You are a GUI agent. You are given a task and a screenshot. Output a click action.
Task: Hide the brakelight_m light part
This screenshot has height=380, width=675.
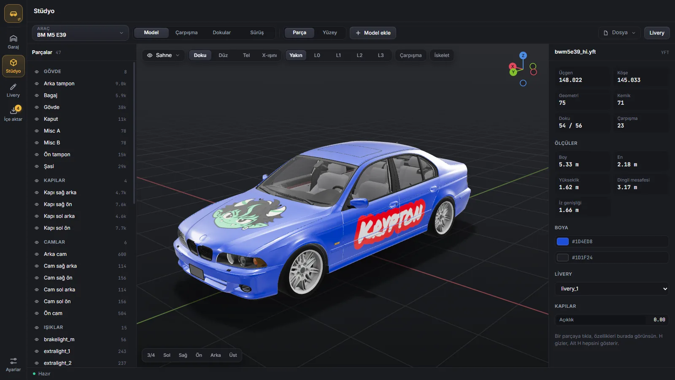click(37, 339)
